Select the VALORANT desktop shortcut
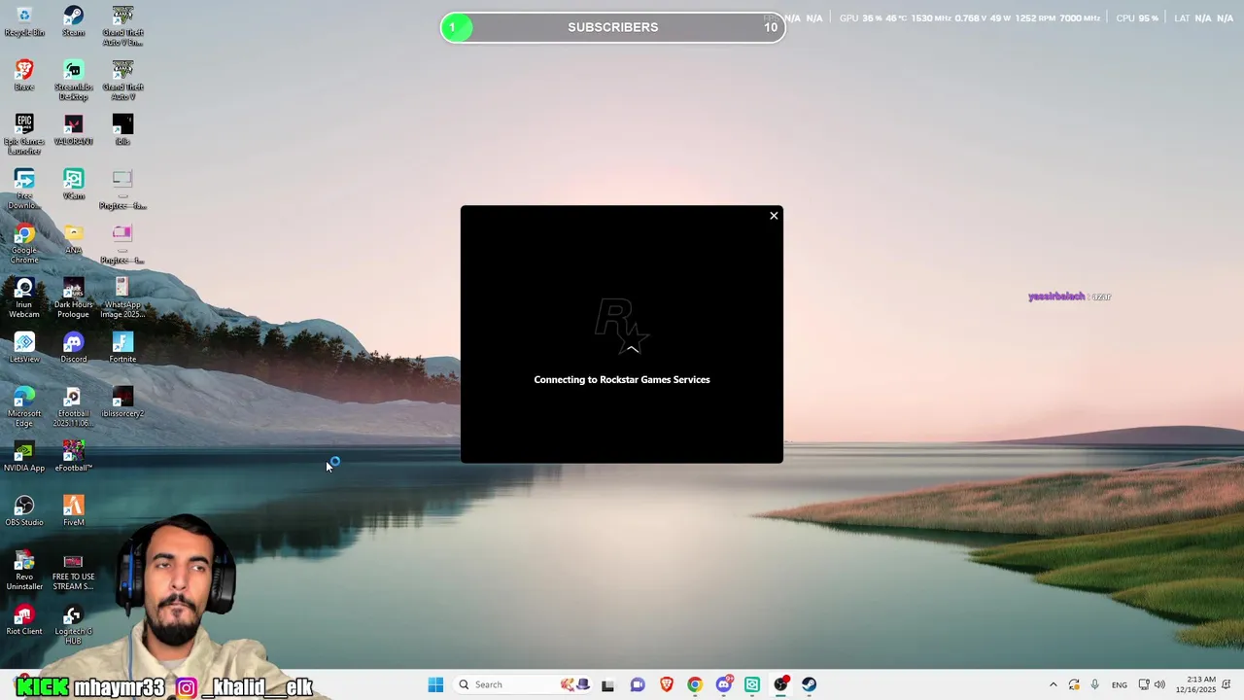1244x700 pixels. [73, 131]
